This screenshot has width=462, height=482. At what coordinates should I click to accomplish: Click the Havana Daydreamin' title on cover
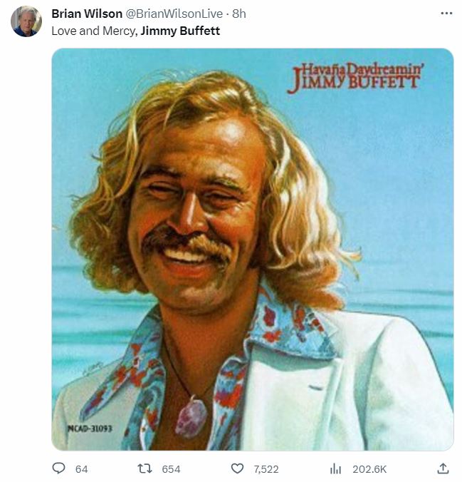pos(362,69)
